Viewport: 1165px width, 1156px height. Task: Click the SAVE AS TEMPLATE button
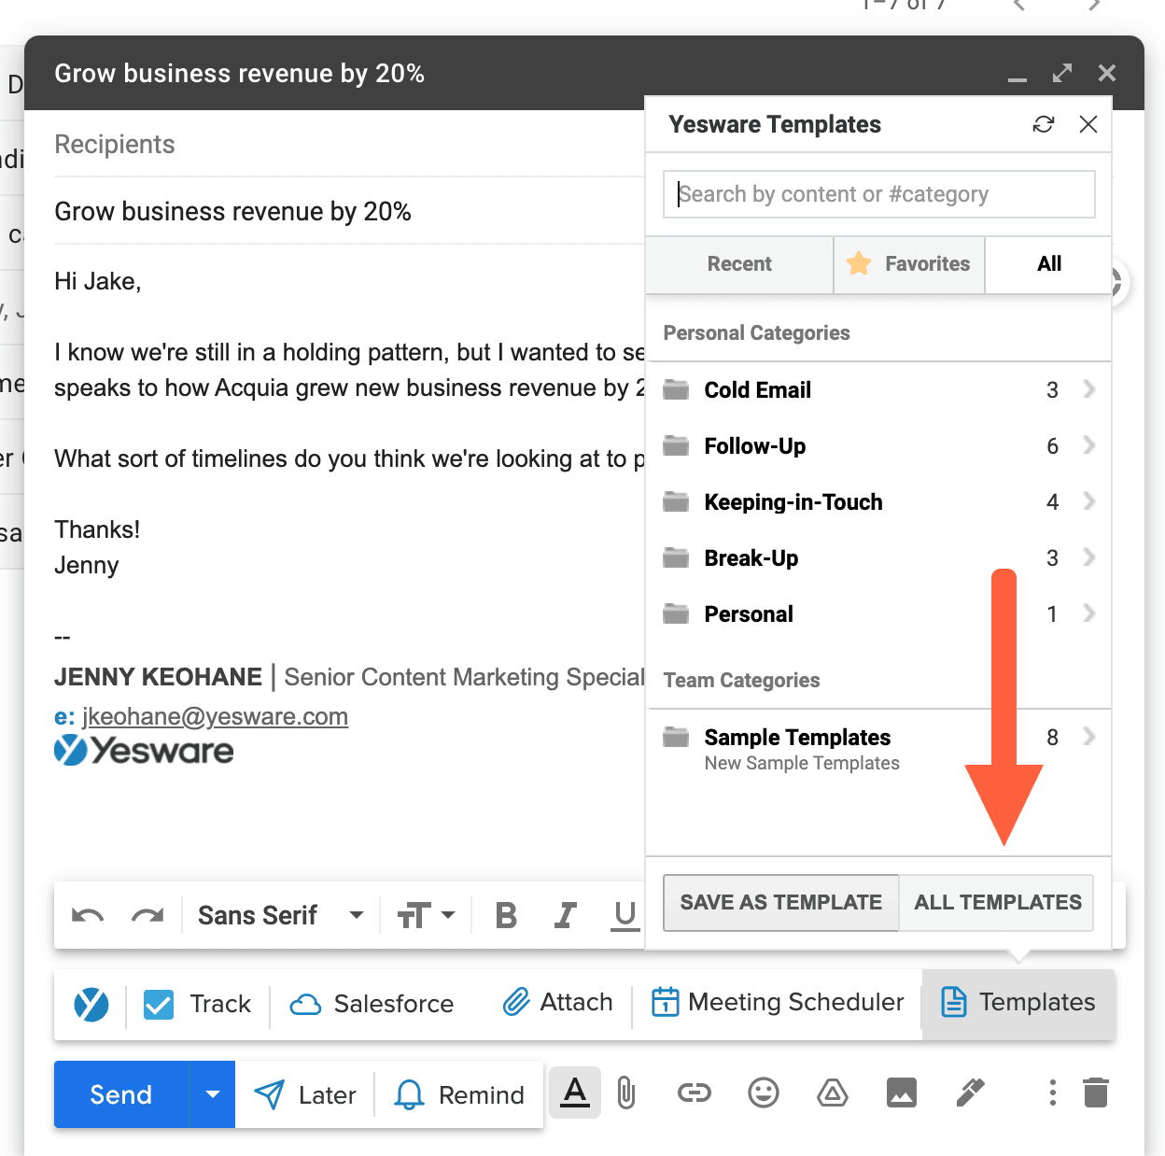click(780, 902)
